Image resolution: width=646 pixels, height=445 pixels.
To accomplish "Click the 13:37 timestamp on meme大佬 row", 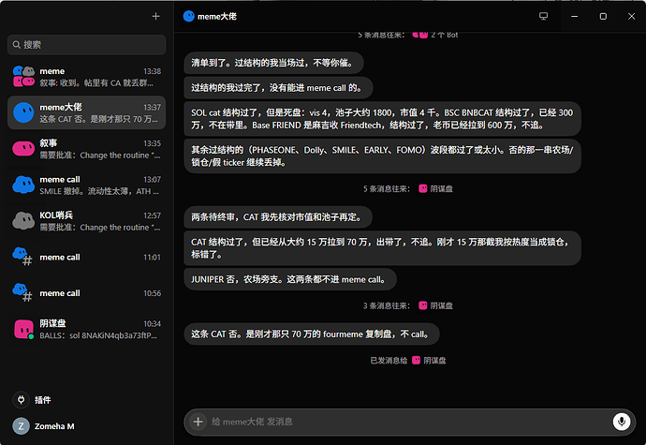I will click(x=152, y=107).
